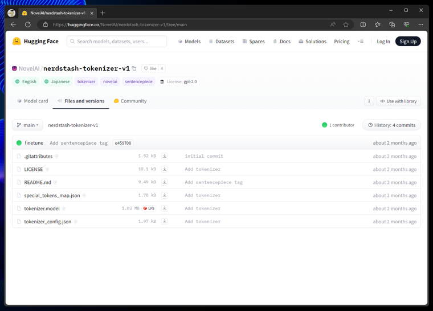
Task: Download tokenizer_config.json file
Action: pyautogui.click(x=164, y=221)
